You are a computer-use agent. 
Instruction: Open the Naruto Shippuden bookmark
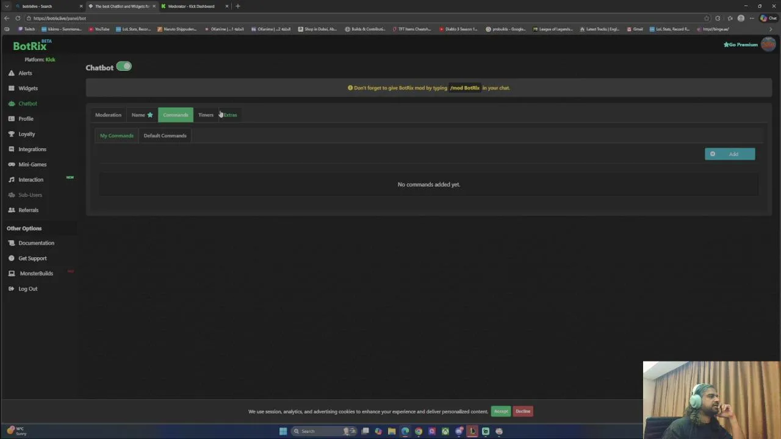pyautogui.click(x=177, y=29)
